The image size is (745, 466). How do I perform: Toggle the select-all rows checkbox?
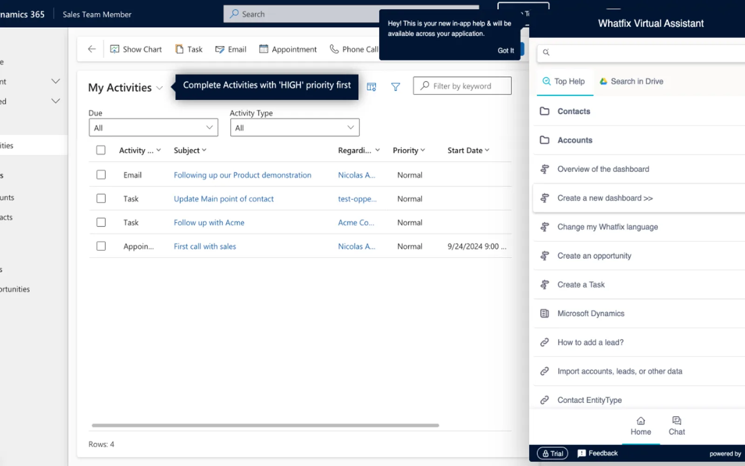click(x=101, y=150)
